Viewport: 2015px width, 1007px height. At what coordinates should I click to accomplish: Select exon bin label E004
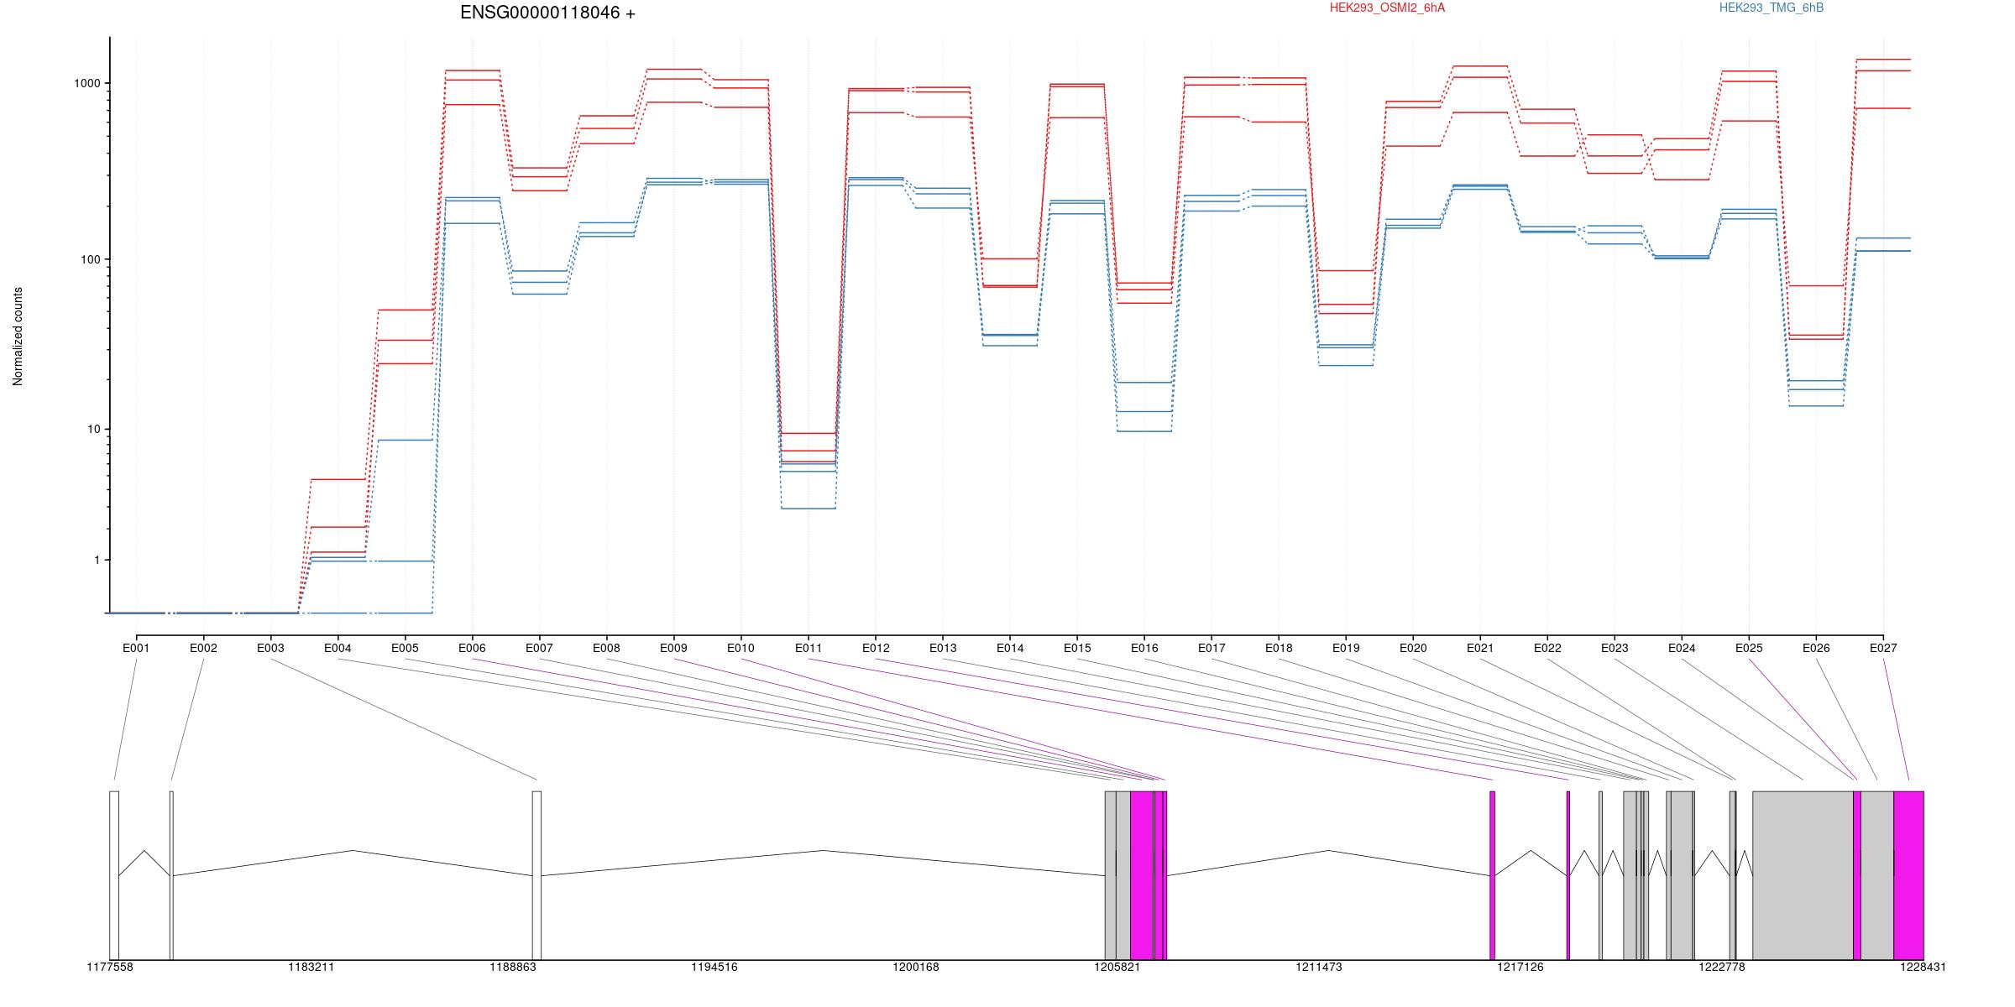pos(338,648)
